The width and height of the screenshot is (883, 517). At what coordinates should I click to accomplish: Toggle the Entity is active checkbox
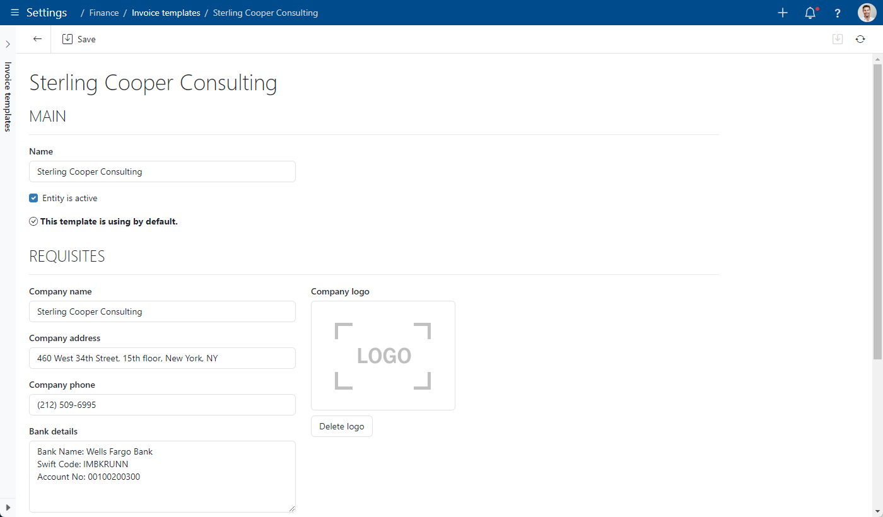[x=34, y=198]
